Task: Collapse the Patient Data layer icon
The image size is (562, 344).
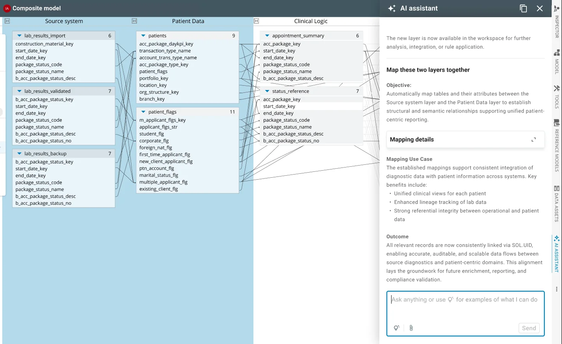Action: [x=134, y=21]
